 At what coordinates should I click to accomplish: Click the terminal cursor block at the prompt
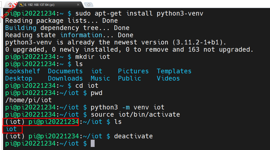pos(93,143)
